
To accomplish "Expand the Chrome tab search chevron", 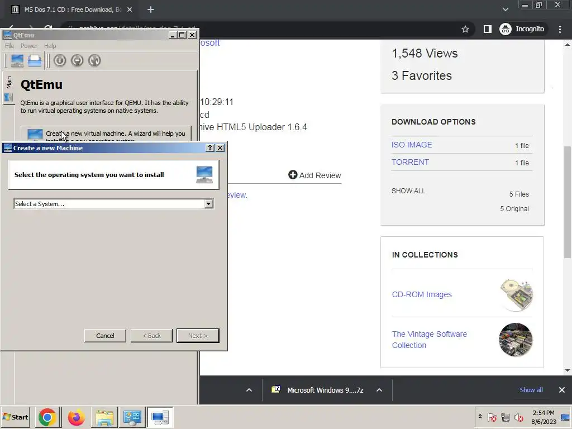I will pos(505,9).
